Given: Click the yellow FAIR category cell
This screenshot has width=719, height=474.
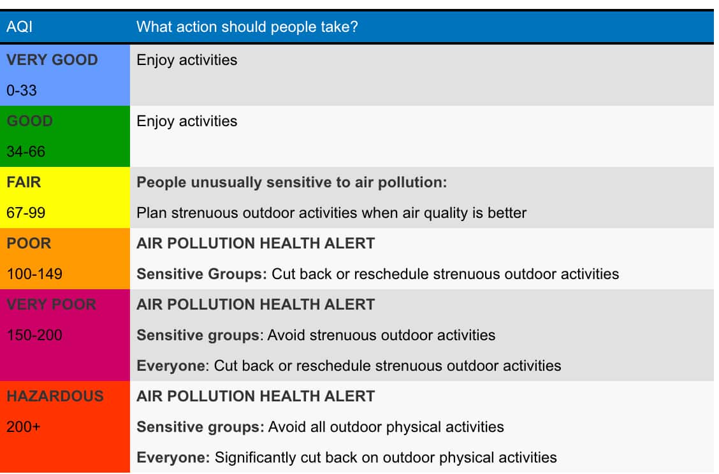Looking at the screenshot, I should [65, 197].
